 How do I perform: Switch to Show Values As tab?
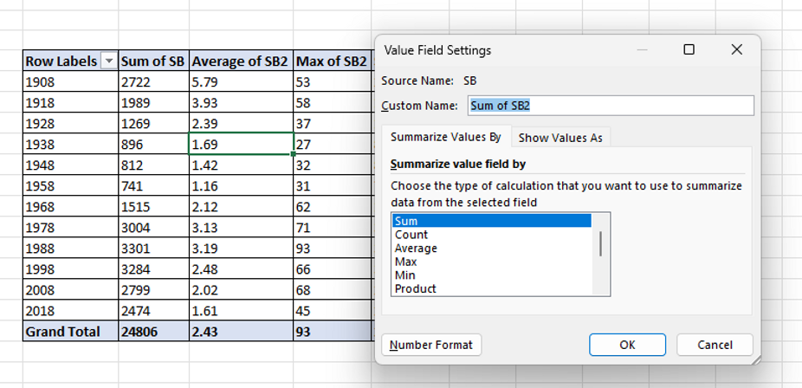[559, 138]
